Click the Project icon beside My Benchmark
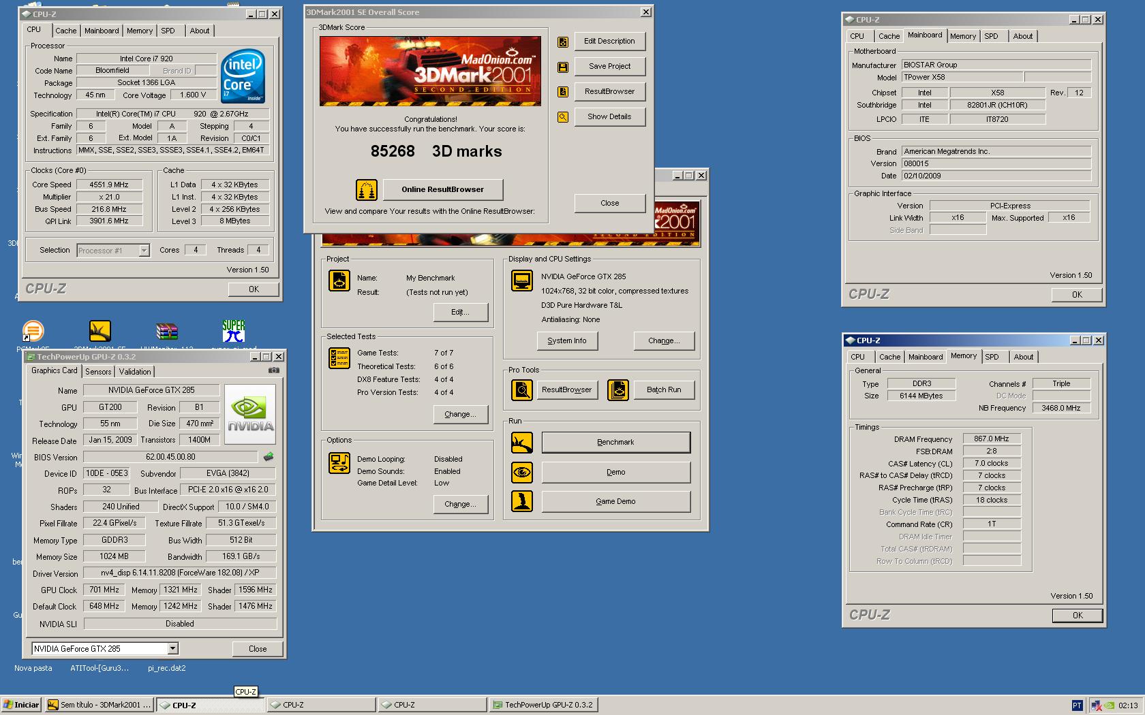Screen dimensions: 1145x715 339,281
